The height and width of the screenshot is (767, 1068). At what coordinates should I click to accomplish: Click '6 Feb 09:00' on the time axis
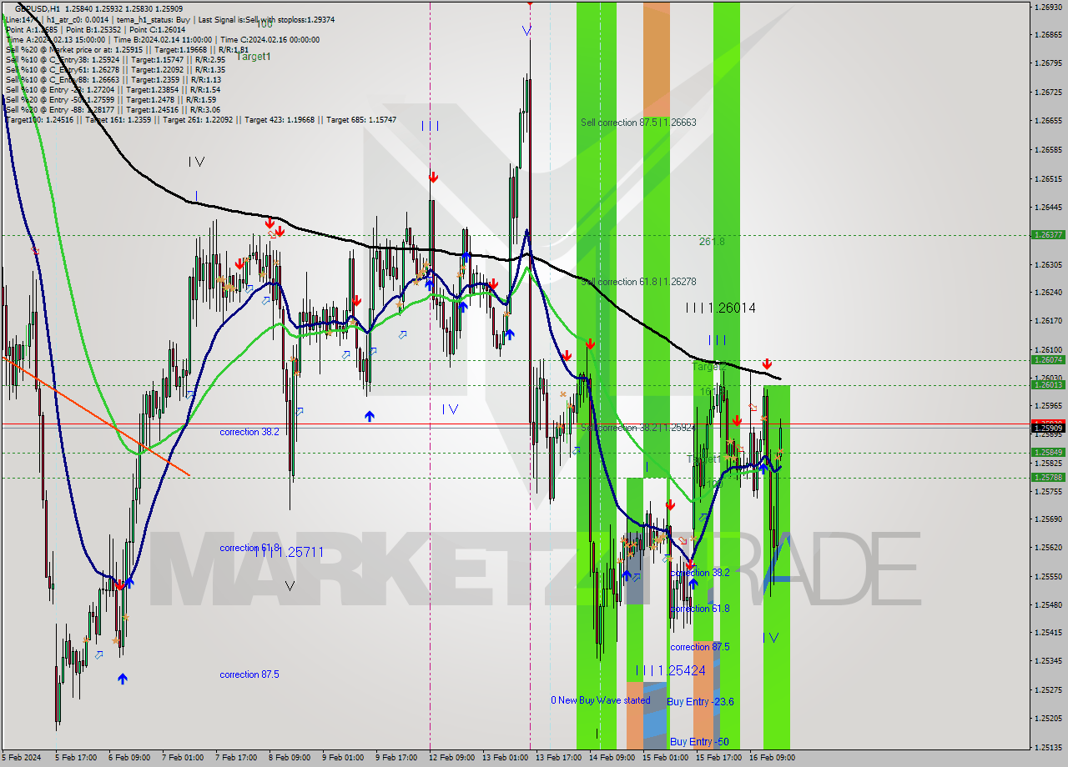pos(128,758)
